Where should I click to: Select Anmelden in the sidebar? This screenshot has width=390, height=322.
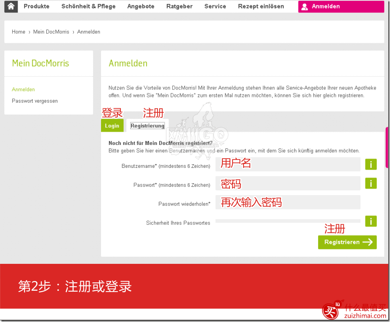[23, 89]
